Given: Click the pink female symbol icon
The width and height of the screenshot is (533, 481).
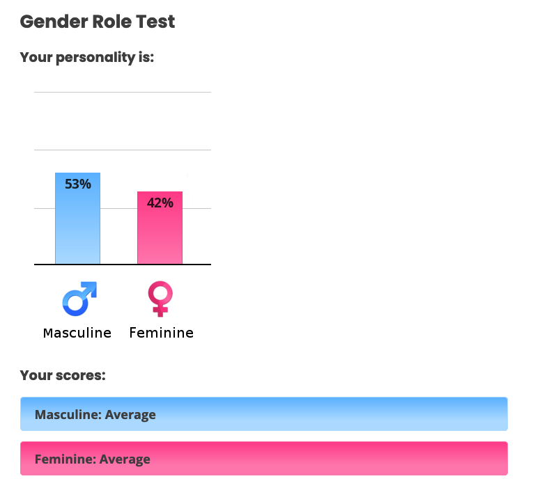Looking at the screenshot, I should coord(160,299).
